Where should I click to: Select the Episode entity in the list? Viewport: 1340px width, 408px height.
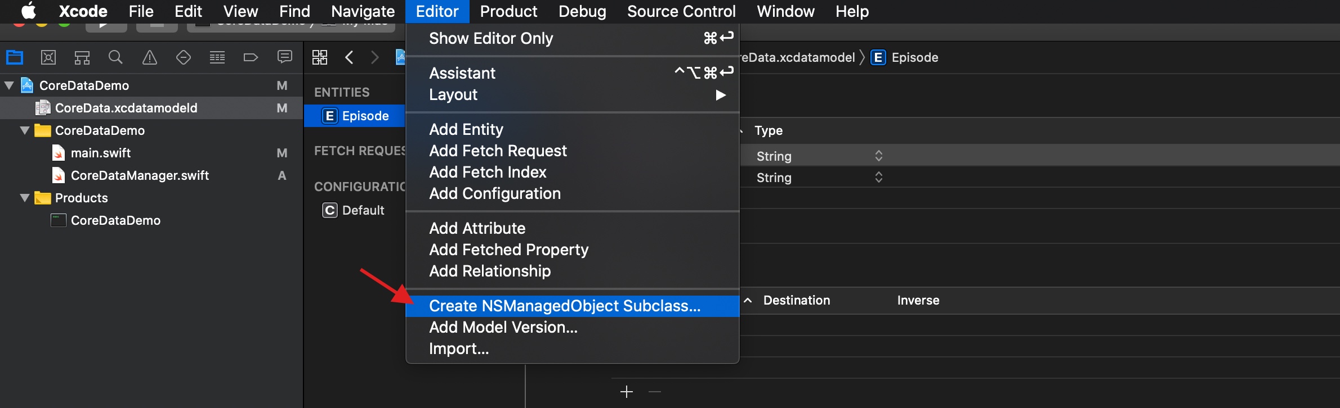355,116
